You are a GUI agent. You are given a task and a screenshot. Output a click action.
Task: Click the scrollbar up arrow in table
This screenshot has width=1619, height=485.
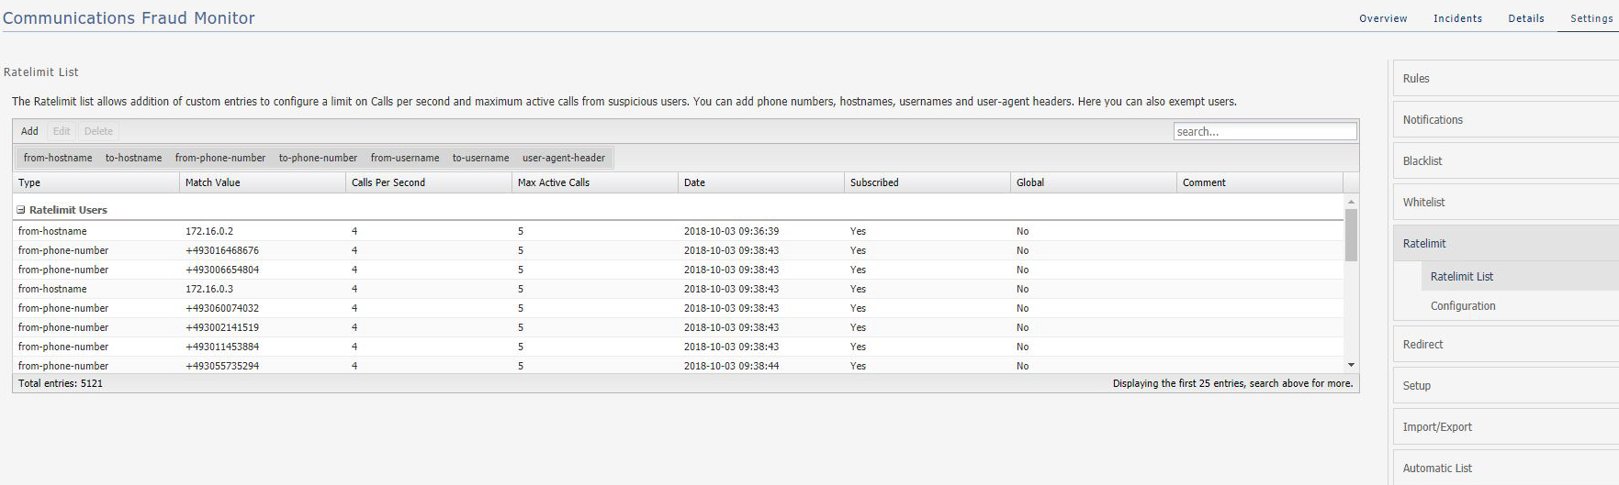click(x=1351, y=202)
